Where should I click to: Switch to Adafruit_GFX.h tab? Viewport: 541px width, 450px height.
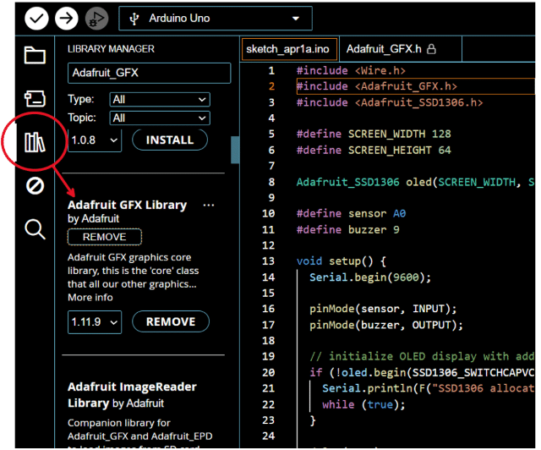click(400, 49)
